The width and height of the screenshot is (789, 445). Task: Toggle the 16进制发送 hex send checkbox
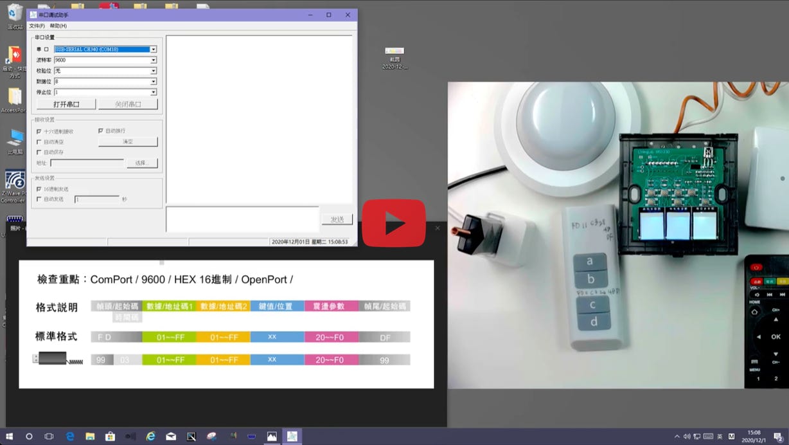39,189
